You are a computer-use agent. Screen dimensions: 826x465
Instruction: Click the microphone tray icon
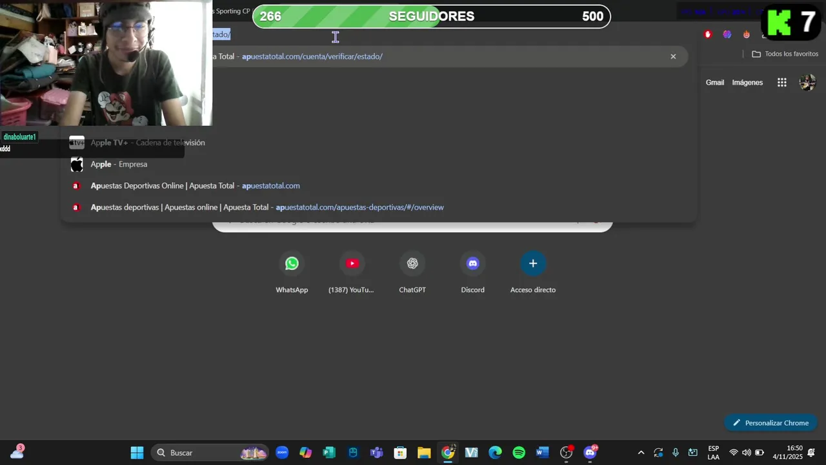[675, 453]
